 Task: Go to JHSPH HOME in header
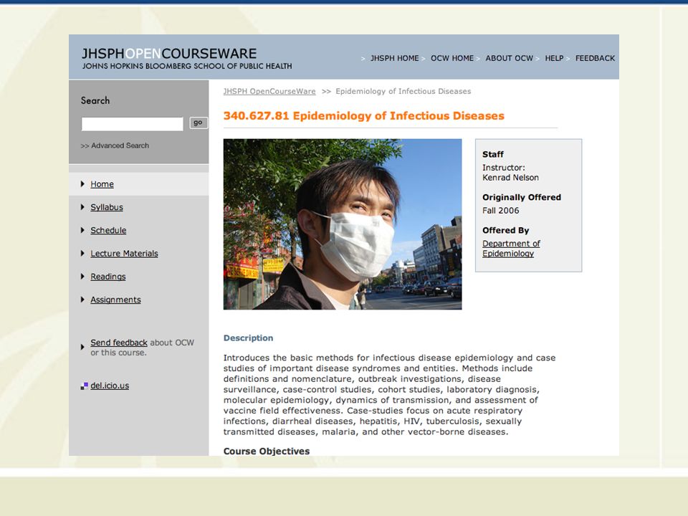[394, 58]
